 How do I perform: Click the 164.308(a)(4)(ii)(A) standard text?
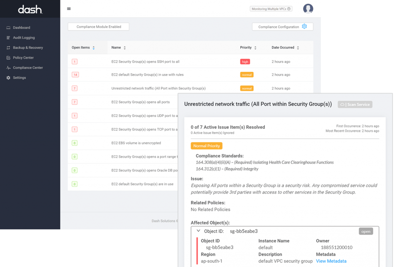[x=265, y=163]
